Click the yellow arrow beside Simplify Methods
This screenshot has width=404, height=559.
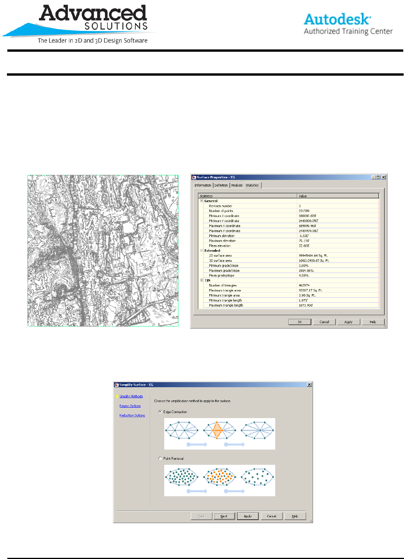117,396
